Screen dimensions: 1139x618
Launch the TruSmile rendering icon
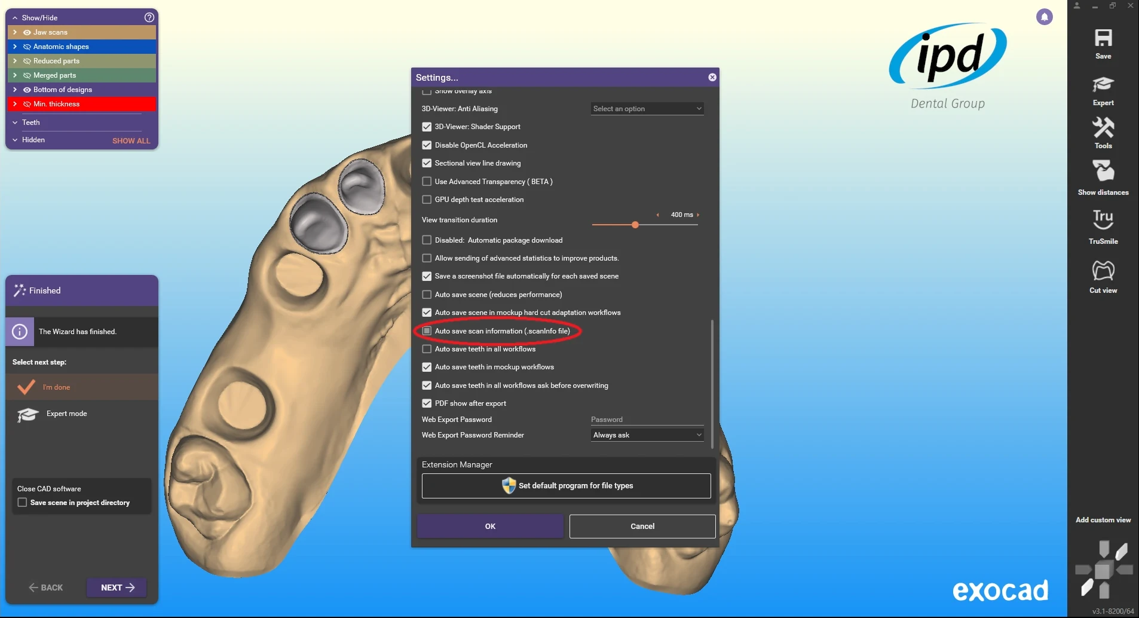point(1103,220)
